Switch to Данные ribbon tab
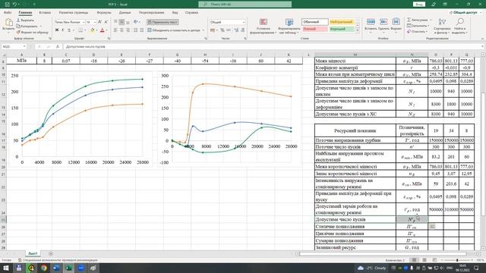The height and width of the screenshot is (273, 486). 125,13
